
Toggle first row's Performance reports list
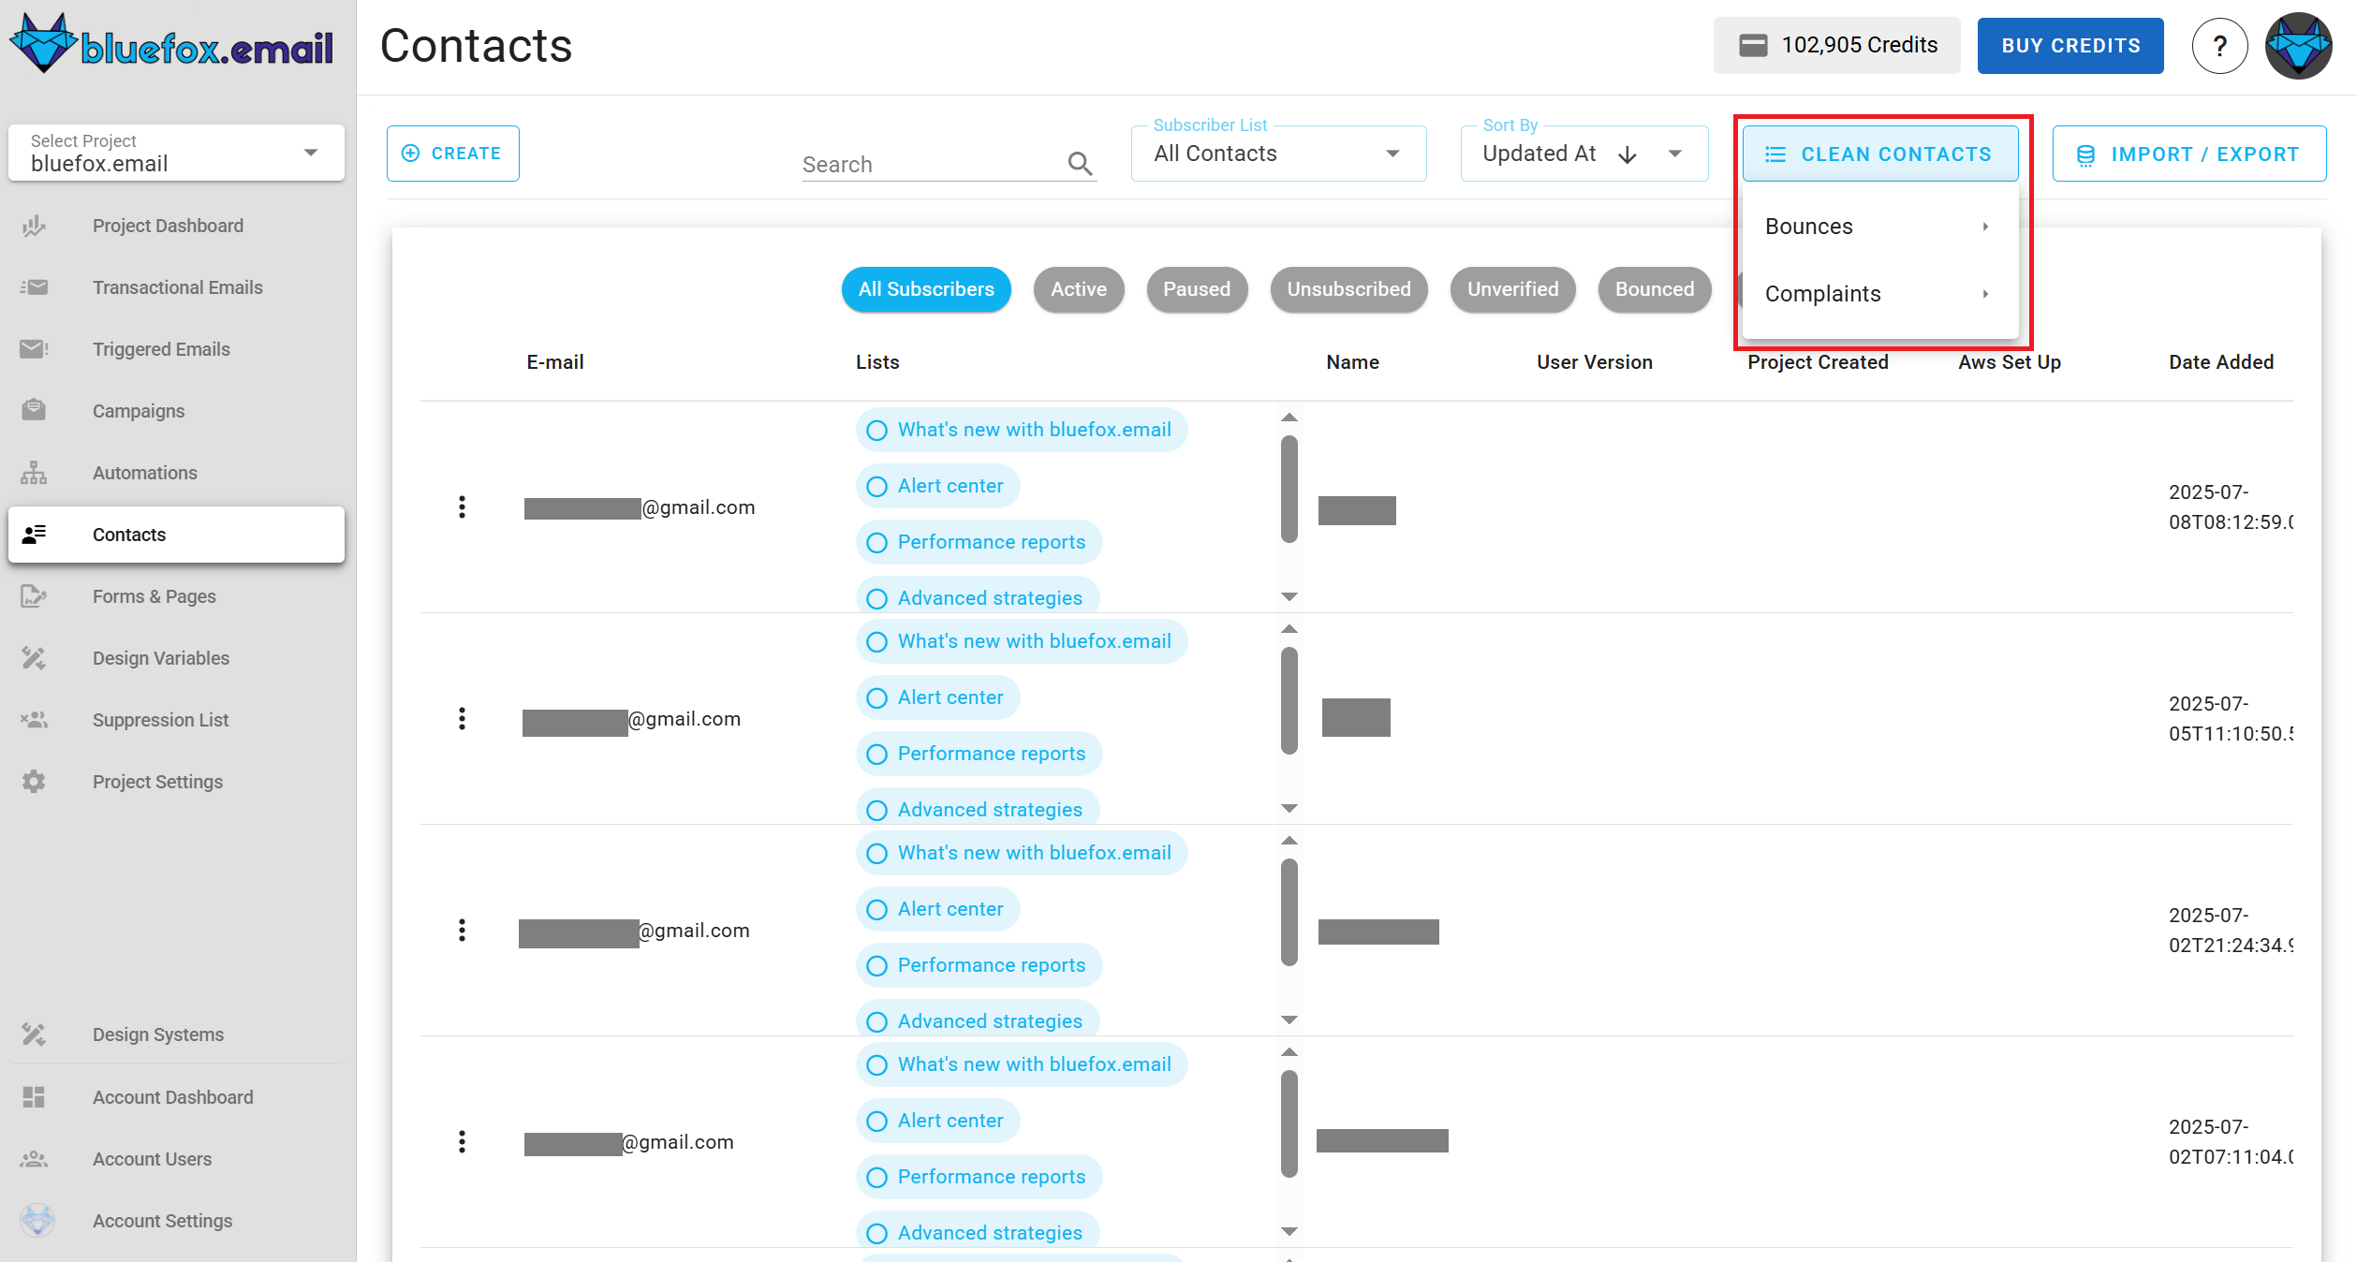point(979,542)
